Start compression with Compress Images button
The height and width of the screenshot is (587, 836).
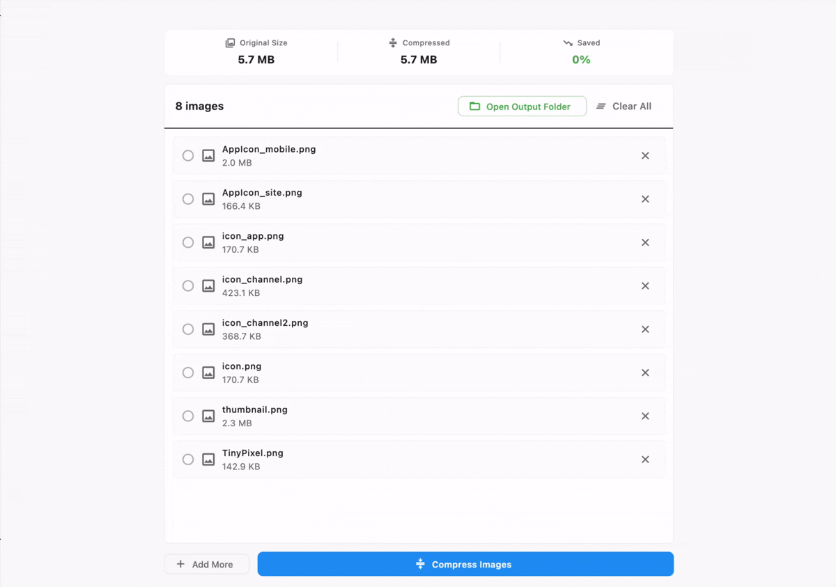coord(465,564)
